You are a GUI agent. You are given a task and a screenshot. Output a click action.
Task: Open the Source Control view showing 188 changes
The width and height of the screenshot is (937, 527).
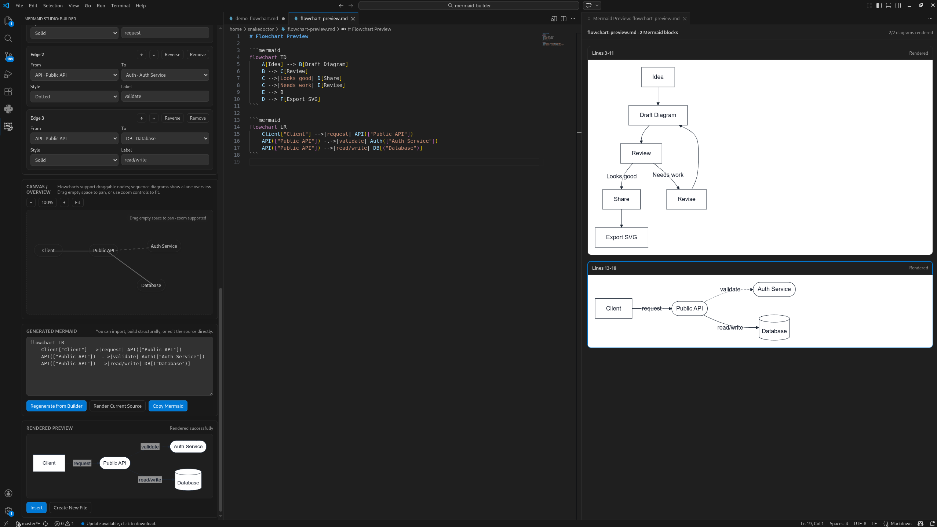point(9,56)
